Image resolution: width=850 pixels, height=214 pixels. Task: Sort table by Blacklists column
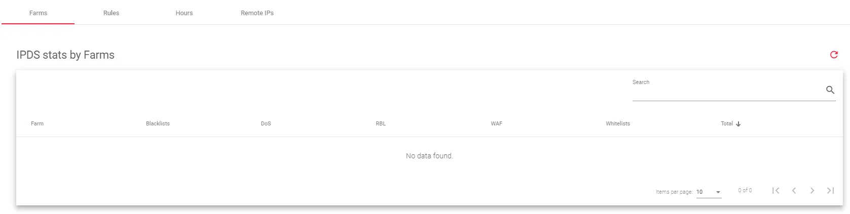158,123
